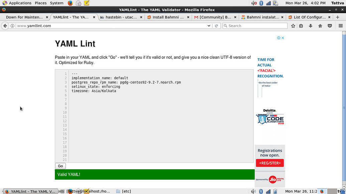Click the Downloads arrow icon
Screen dimensions: 346x194
click(x=311, y=26)
